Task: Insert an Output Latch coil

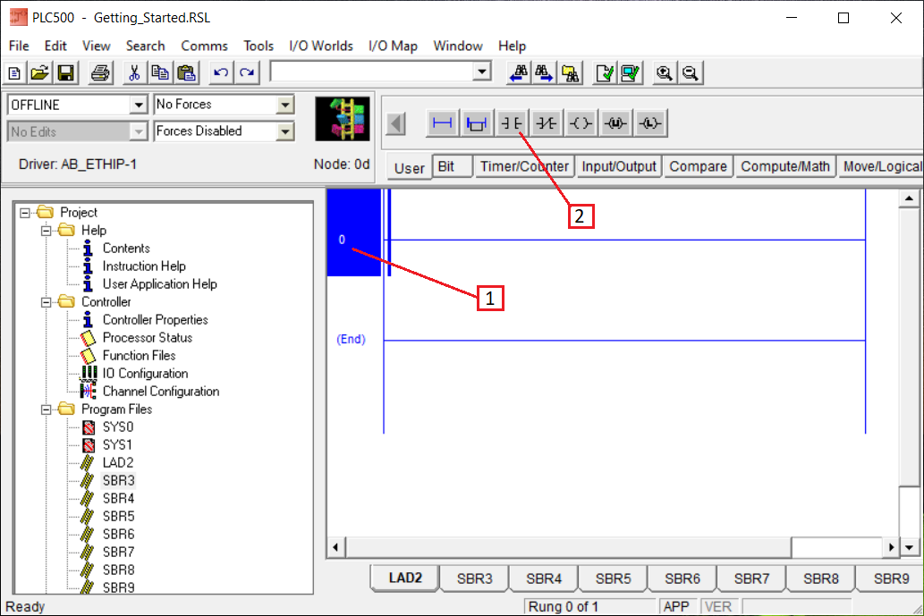Action: pos(650,123)
